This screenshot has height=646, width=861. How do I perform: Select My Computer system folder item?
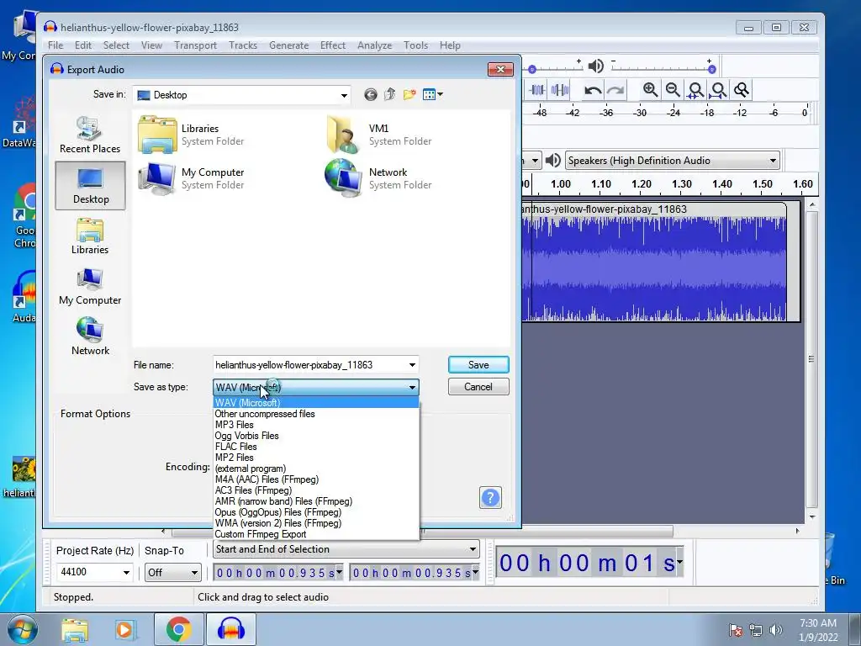tap(193, 178)
